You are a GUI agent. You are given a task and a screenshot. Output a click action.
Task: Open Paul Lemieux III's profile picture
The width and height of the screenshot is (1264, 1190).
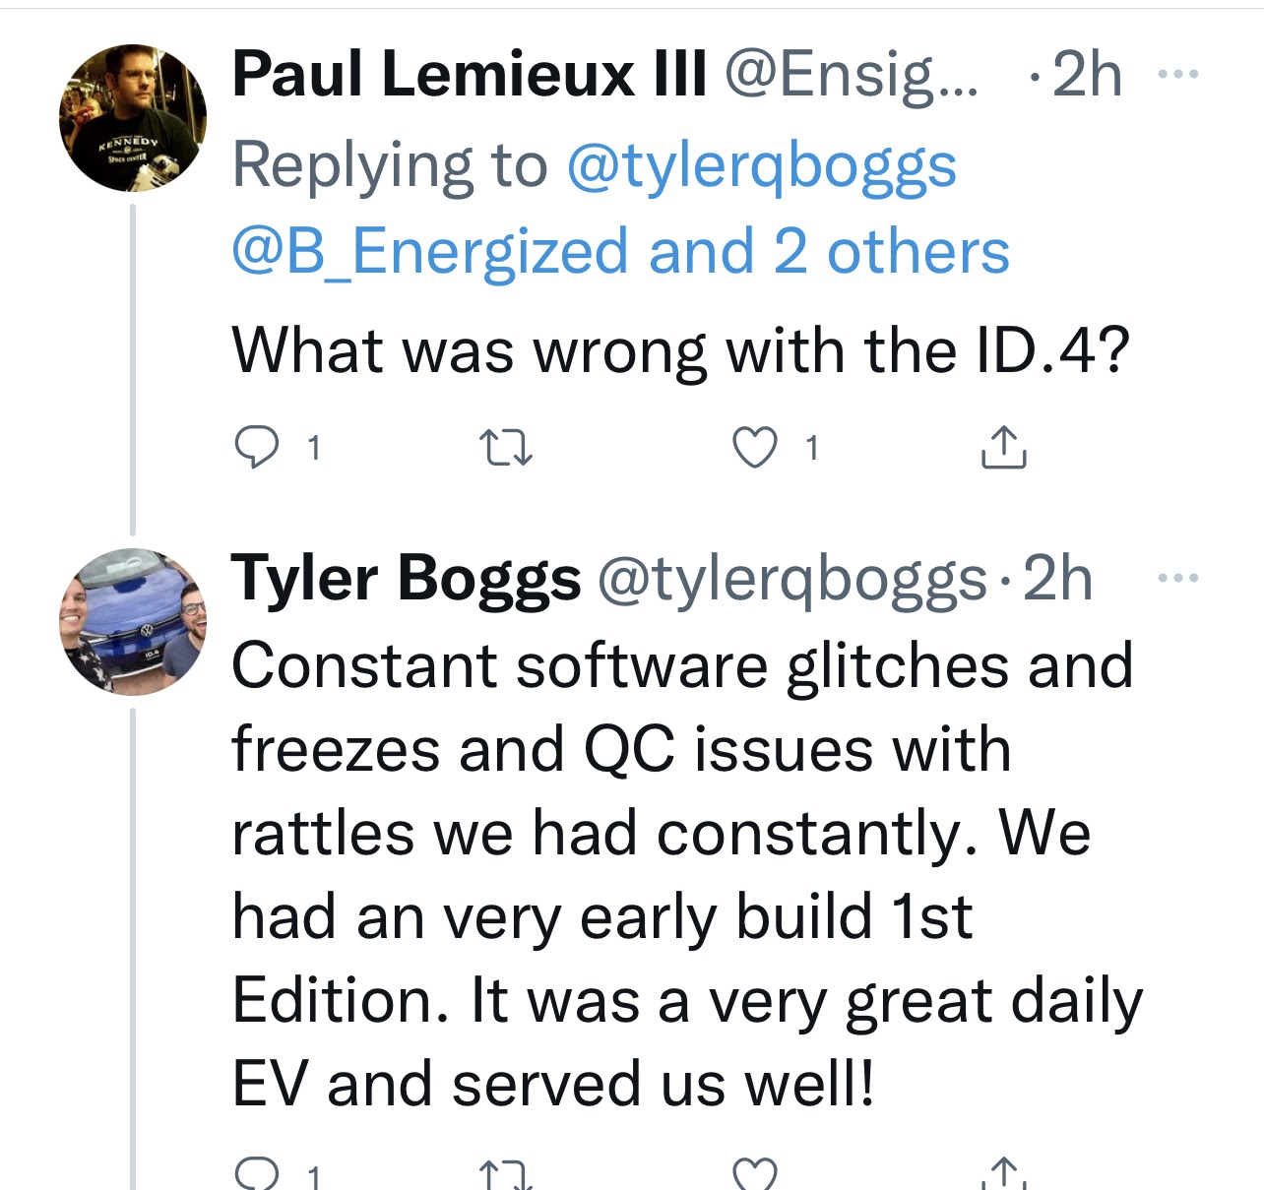click(133, 118)
